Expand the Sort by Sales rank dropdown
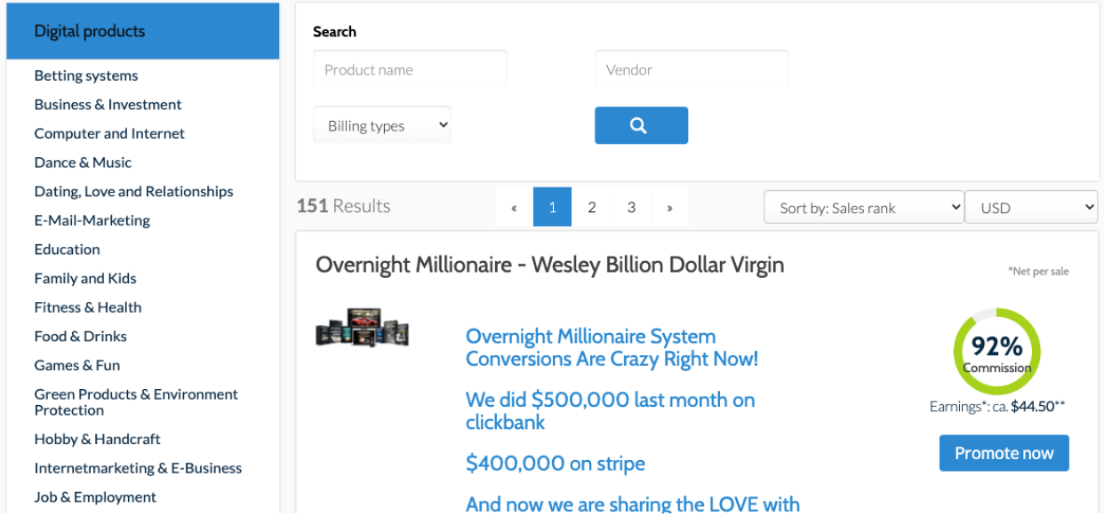Screen dimensions: 1104x524 pos(863,208)
